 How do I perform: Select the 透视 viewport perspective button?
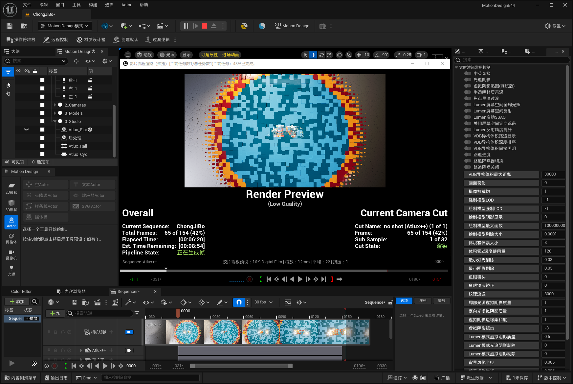(144, 55)
